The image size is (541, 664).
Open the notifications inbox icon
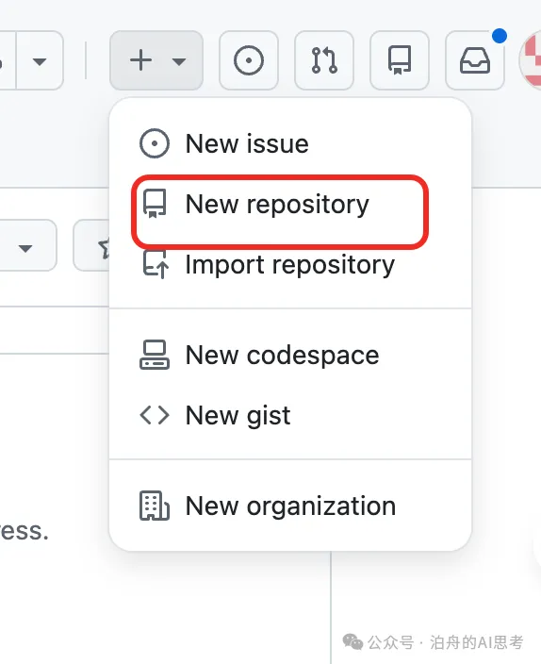(x=474, y=60)
